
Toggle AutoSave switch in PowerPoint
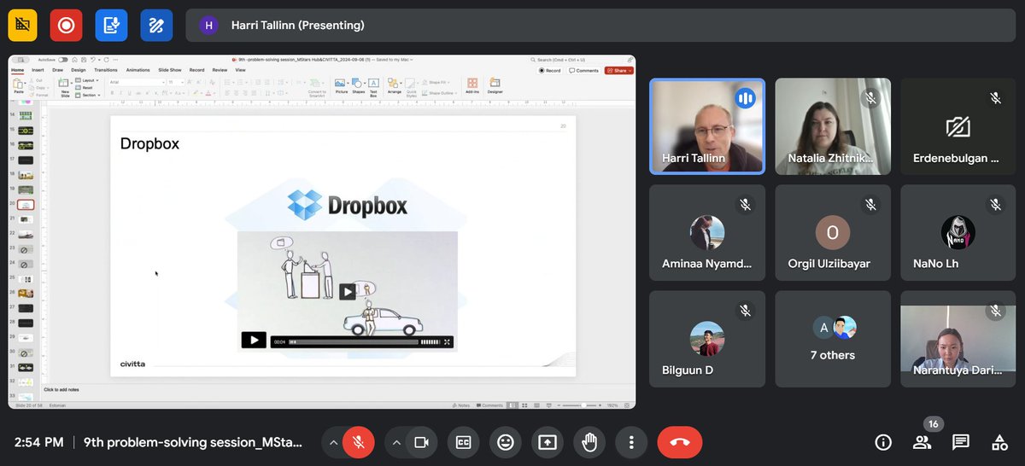tap(63, 60)
